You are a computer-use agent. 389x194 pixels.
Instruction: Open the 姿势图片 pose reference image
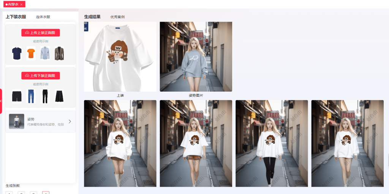tap(196, 56)
